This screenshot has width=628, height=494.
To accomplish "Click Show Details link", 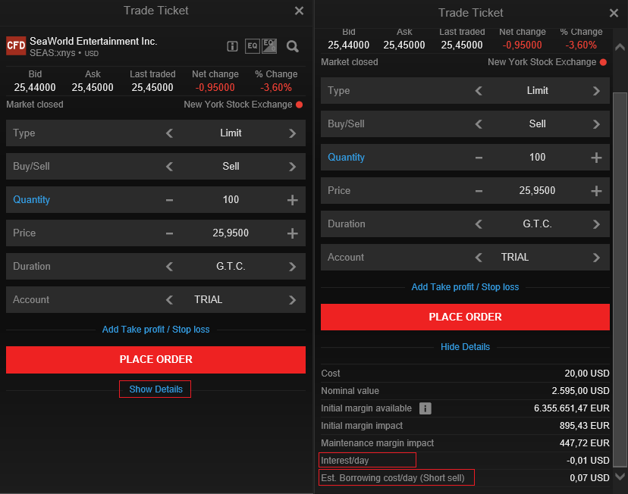I will (155, 389).
